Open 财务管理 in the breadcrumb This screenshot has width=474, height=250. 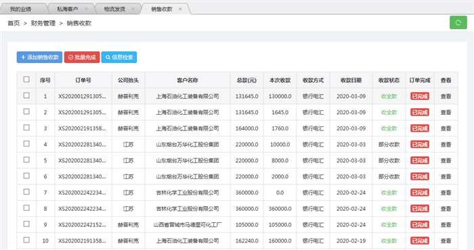tap(43, 23)
